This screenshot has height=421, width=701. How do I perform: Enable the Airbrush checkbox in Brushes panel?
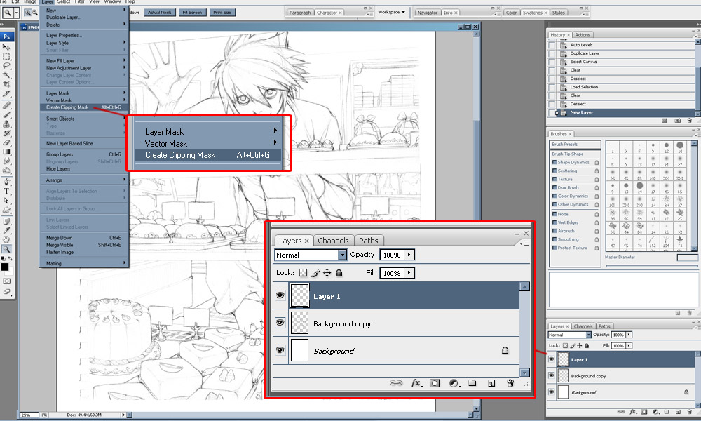click(554, 232)
